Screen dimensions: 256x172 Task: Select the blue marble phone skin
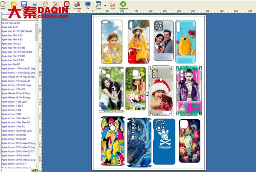[x=137, y=142]
